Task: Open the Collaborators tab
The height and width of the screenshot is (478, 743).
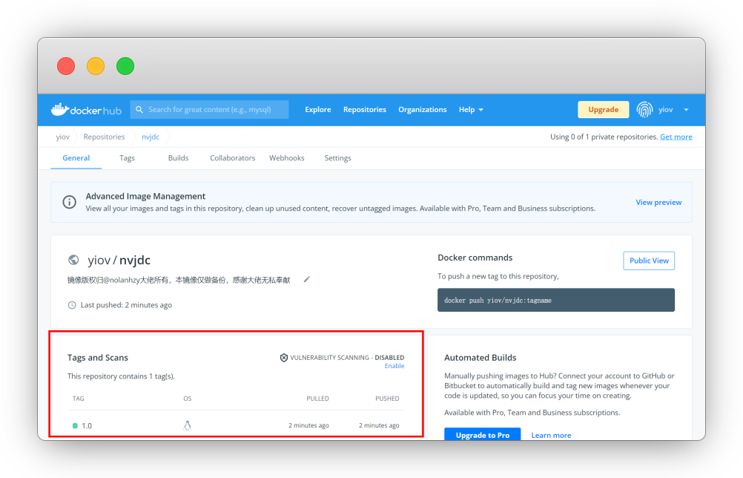Action: 232,158
